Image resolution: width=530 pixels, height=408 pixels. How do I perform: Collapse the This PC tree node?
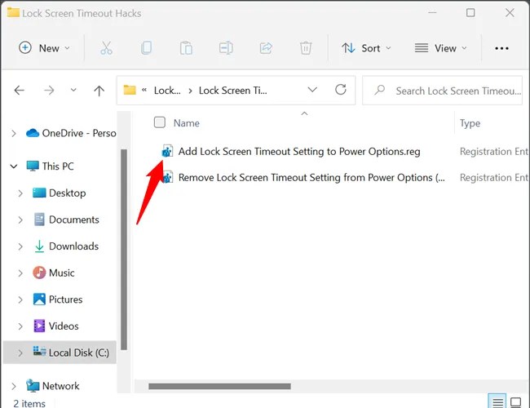(x=14, y=166)
